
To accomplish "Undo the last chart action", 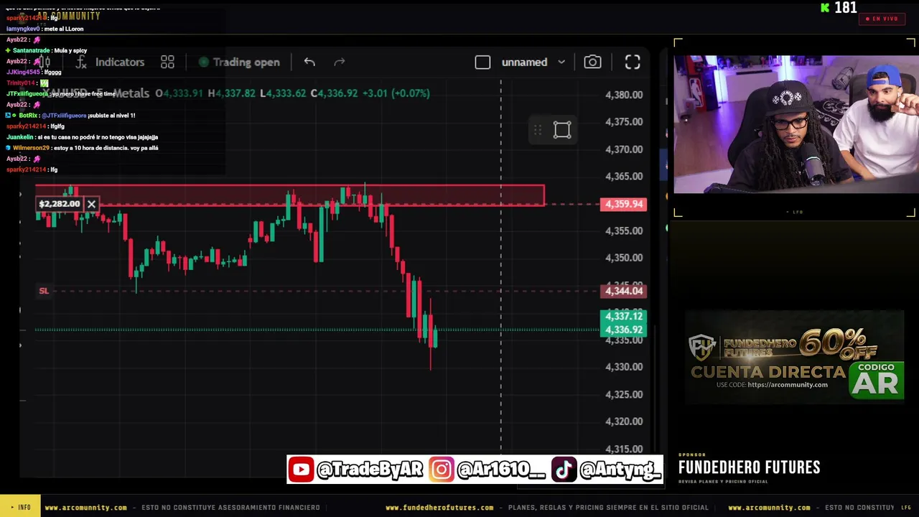I will pyautogui.click(x=309, y=62).
